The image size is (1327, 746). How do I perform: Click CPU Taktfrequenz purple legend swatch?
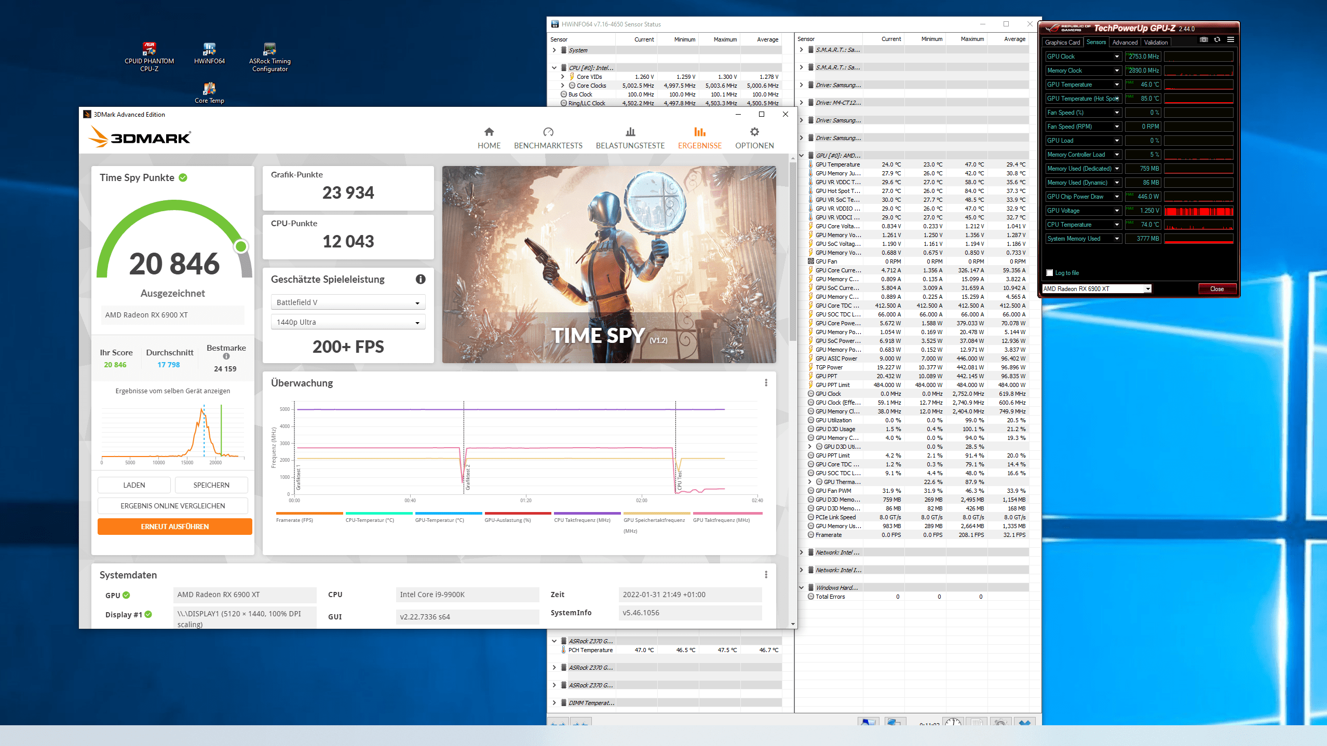tap(587, 513)
